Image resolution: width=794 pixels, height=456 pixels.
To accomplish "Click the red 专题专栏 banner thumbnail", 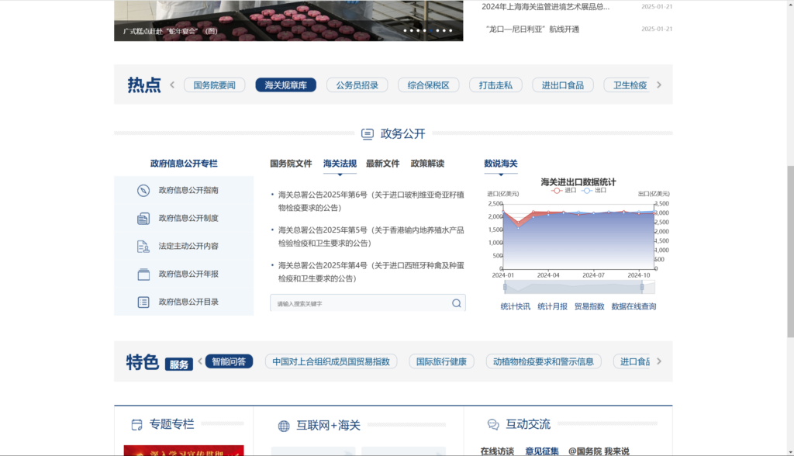I will point(184,451).
